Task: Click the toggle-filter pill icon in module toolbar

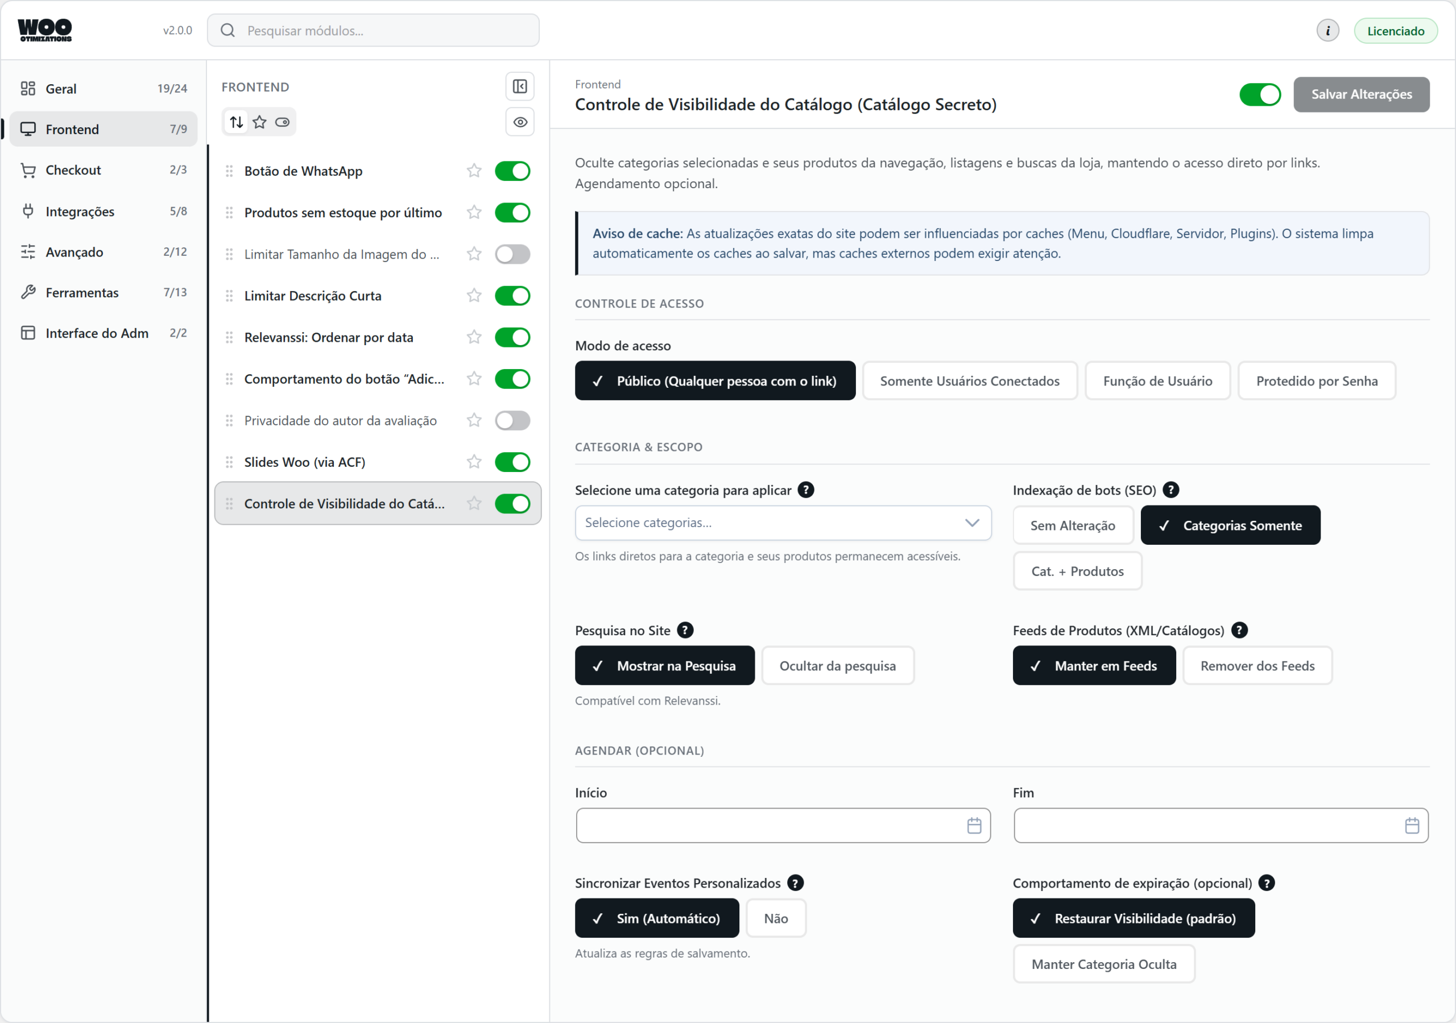Action: (x=282, y=122)
